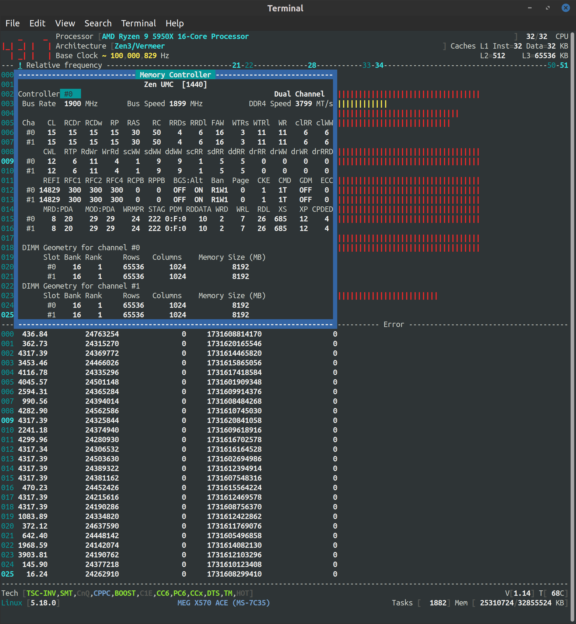
Task: Click the CC6 tech flag
Action: coord(163,593)
